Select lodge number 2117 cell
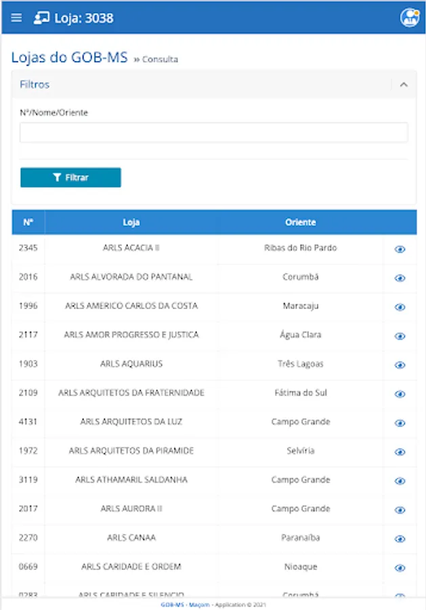 (28, 335)
